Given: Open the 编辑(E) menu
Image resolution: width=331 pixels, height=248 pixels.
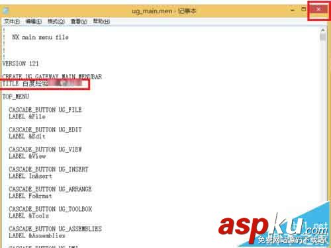Looking at the screenshot, I should (x=34, y=21).
